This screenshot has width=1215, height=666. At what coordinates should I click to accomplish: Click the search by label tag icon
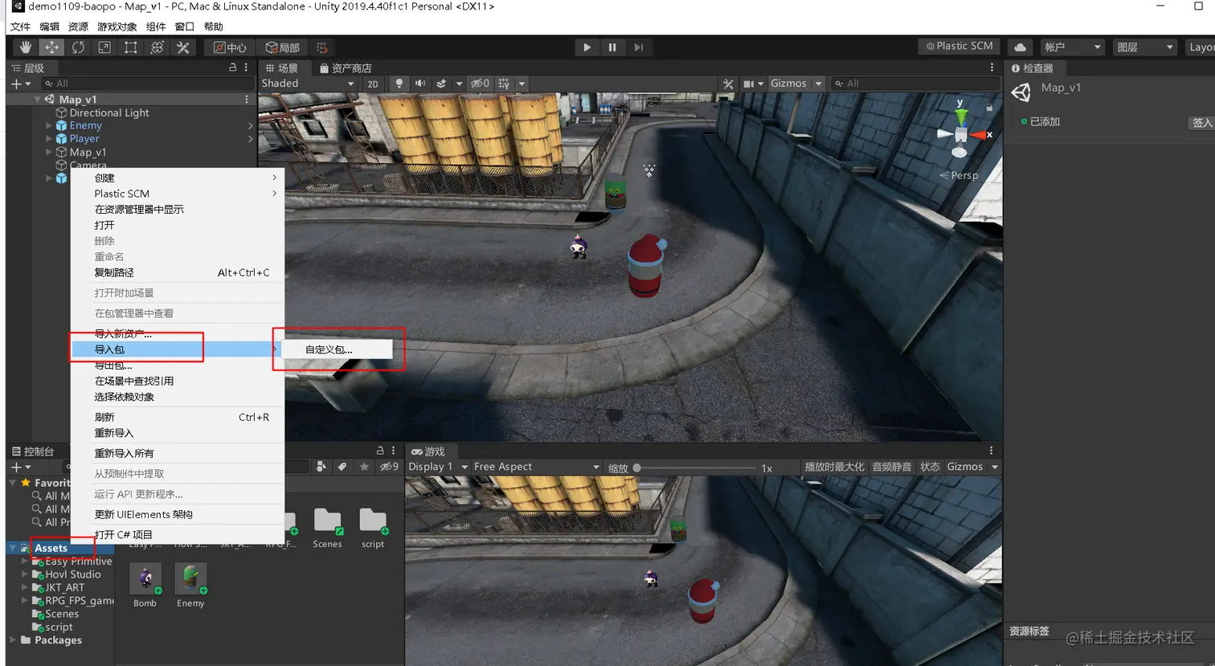click(x=343, y=467)
